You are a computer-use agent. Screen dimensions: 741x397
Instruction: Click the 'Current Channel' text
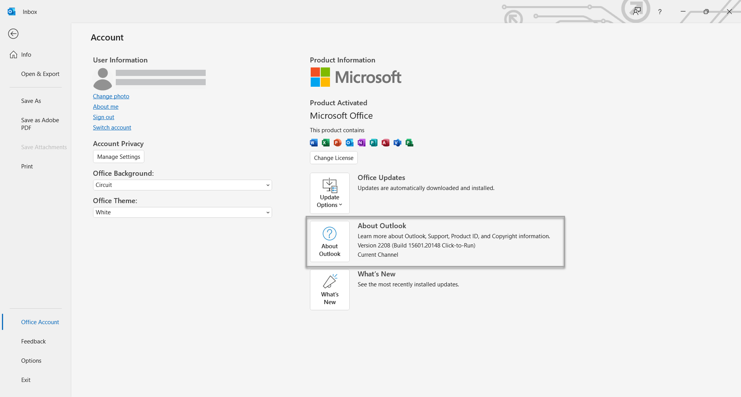point(378,255)
